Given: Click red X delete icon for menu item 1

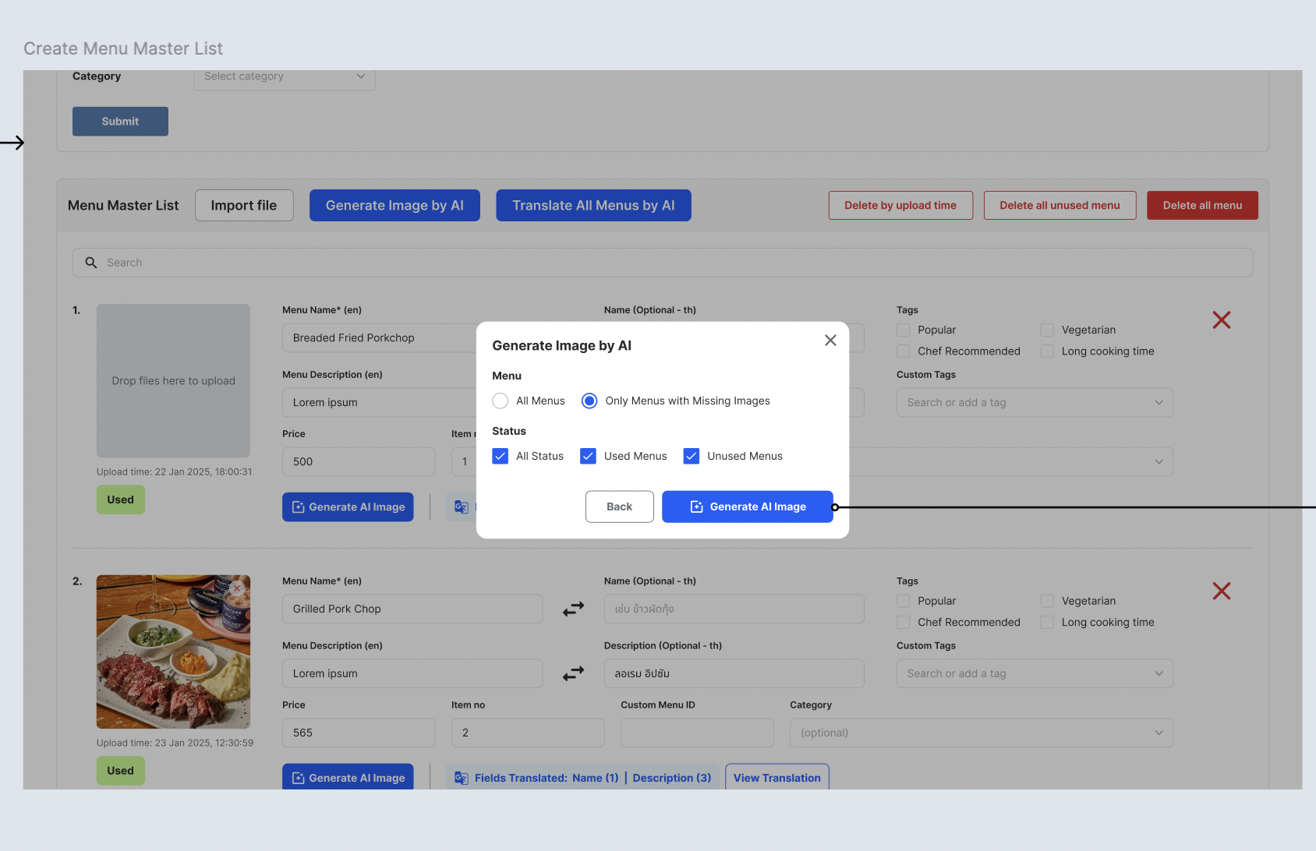Looking at the screenshot, I should coord(1221,320).
